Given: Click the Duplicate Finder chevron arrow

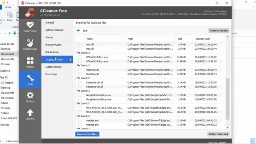Looking at the screenshot, I should tap(70, 60).
